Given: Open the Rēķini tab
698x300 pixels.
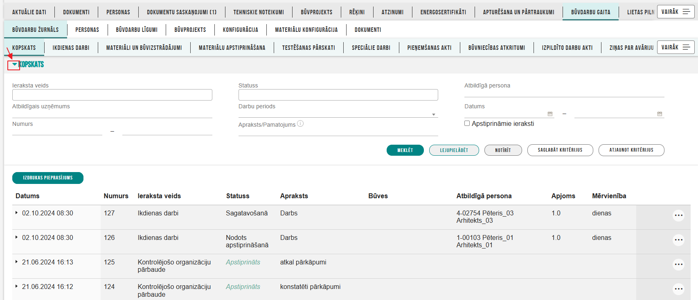Looking at the screenshot, I should click(x=357, y=12).
